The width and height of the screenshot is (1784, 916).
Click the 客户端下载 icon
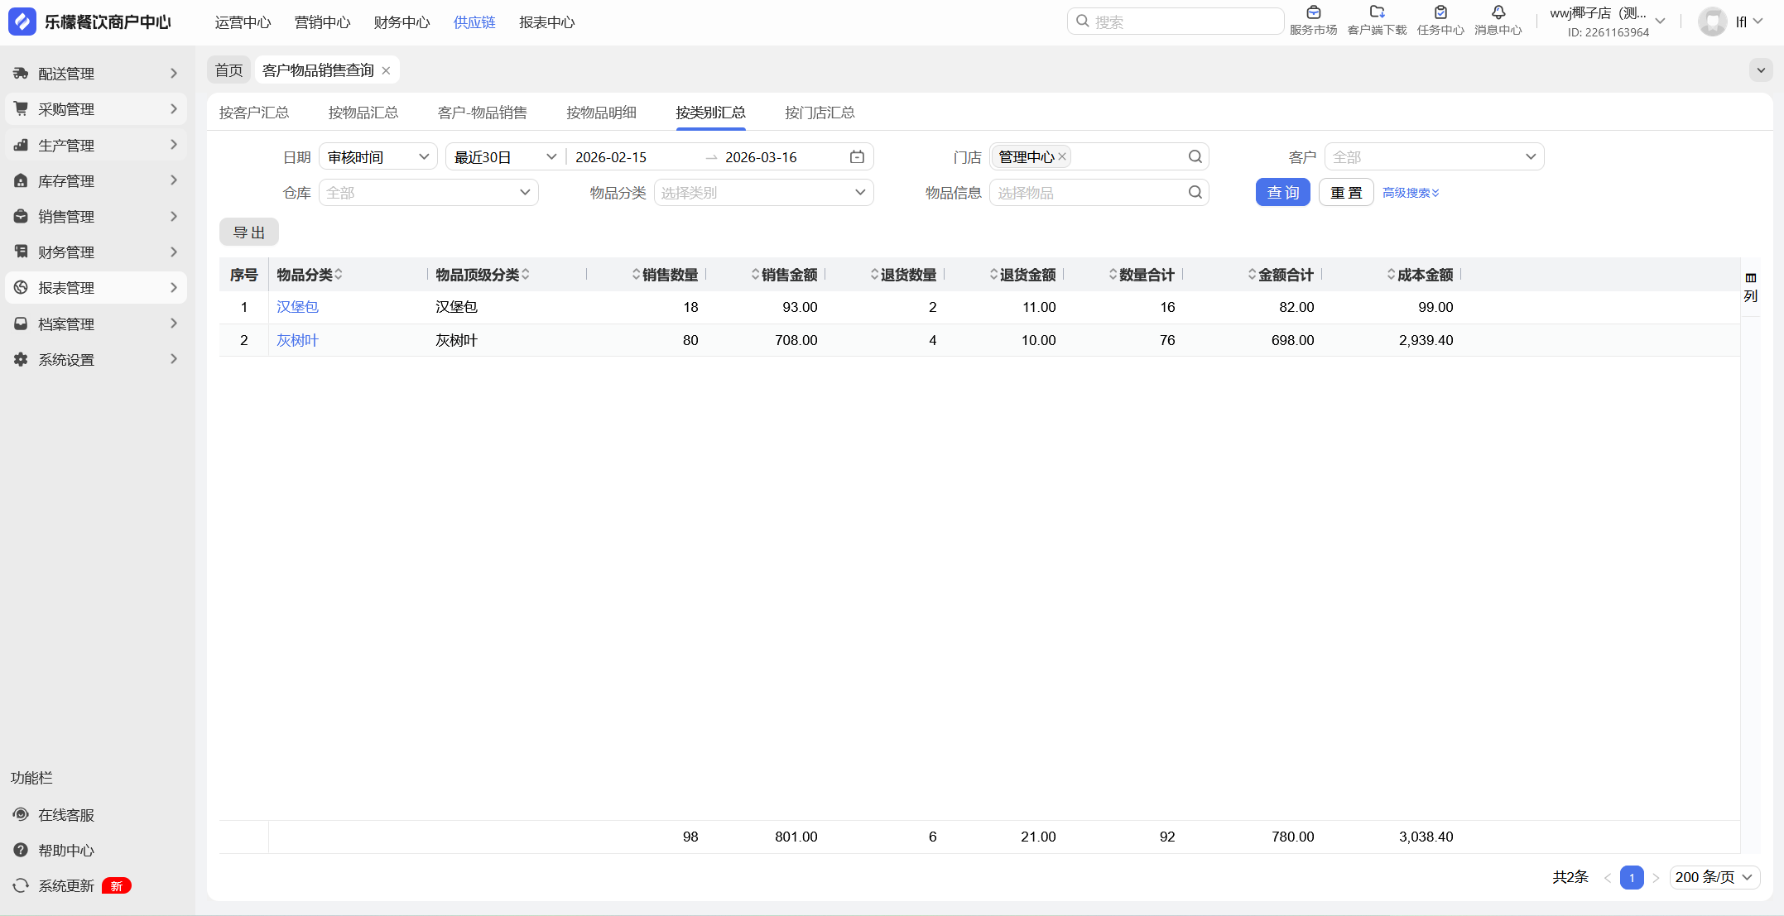pyautogui.click(x=1377, y=13)
